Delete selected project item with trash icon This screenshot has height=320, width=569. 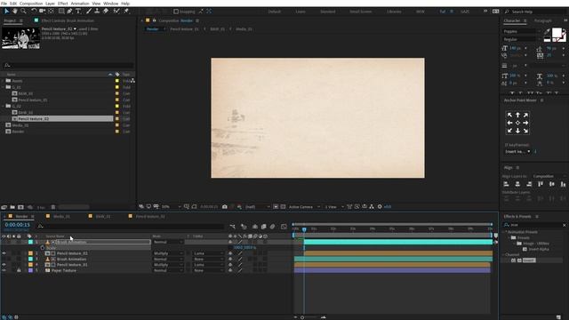coord(53,207)
